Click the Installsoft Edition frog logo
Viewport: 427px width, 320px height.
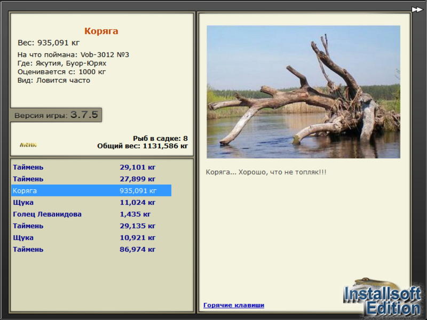pos(382,297)
